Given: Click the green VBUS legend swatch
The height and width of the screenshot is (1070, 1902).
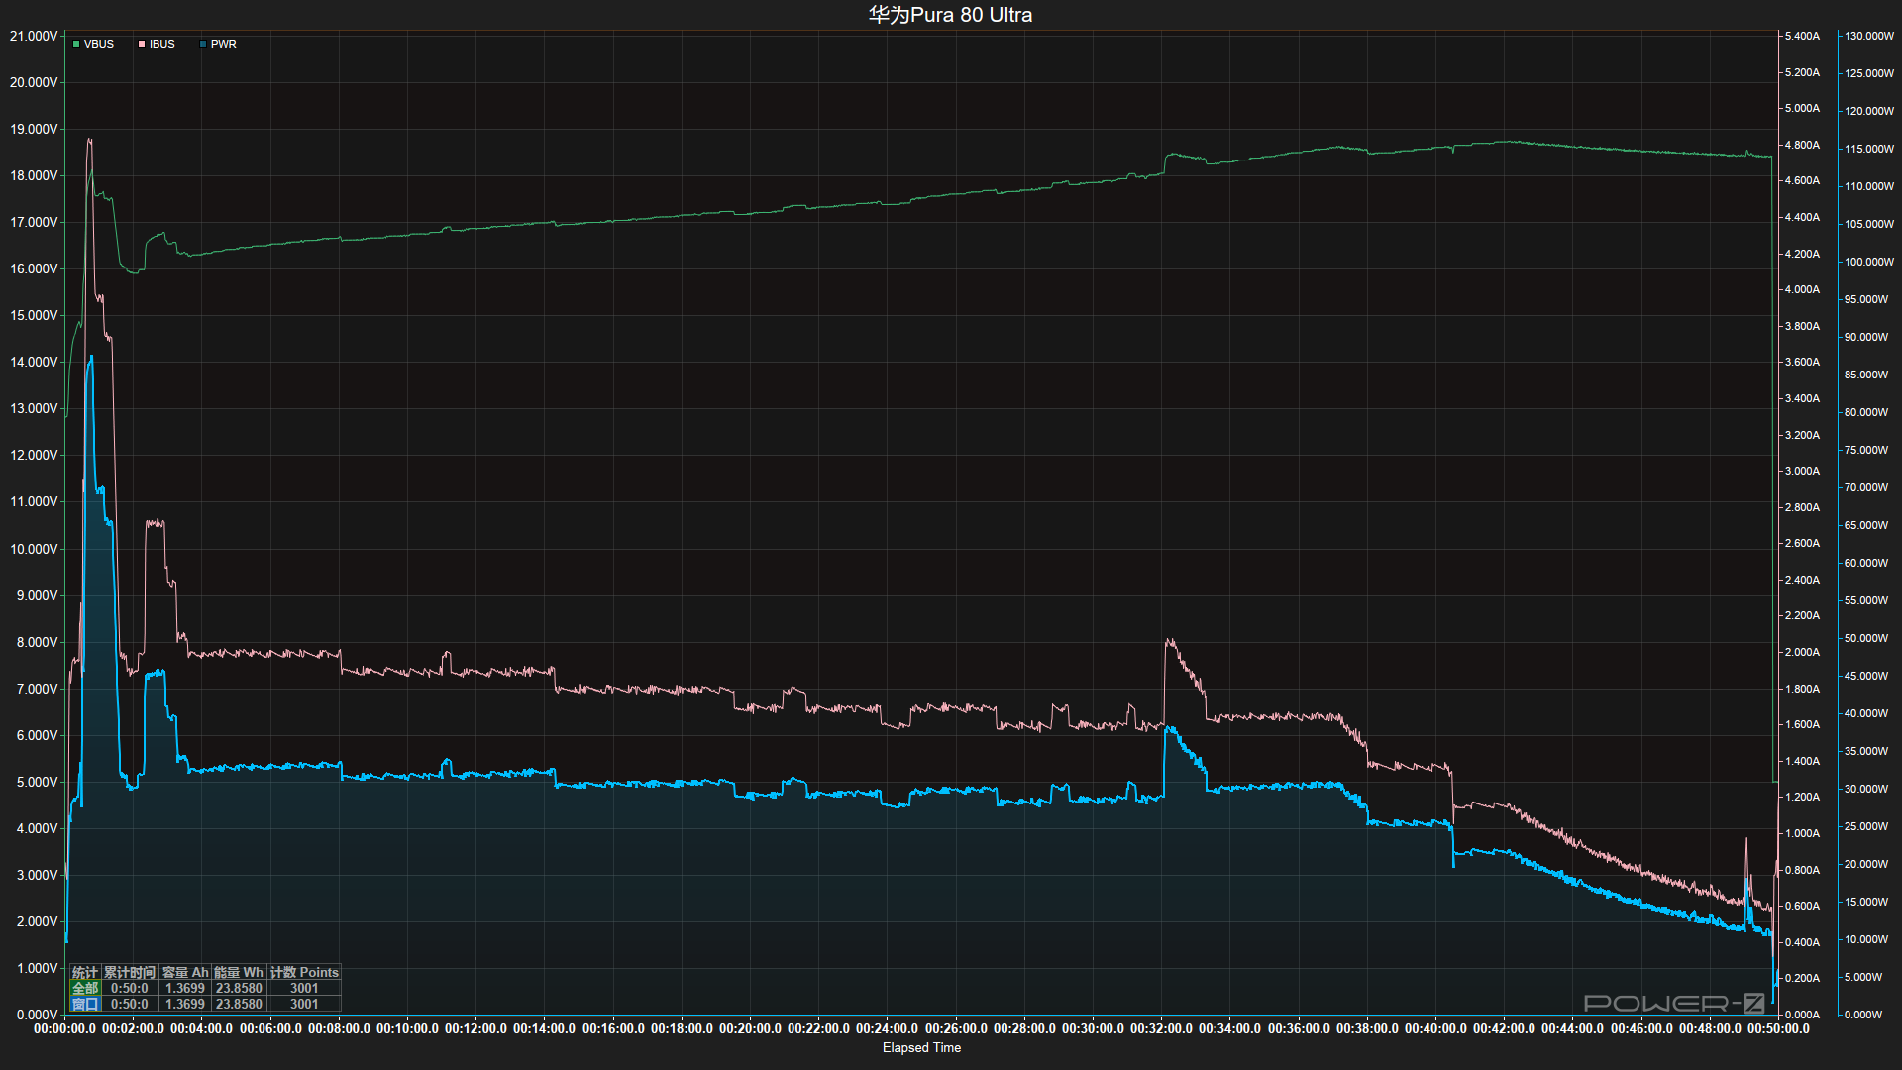Looking at the screenshot, I should point(76,45).
